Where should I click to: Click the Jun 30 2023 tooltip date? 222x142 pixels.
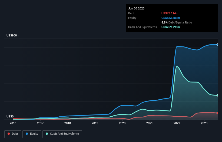136,8
